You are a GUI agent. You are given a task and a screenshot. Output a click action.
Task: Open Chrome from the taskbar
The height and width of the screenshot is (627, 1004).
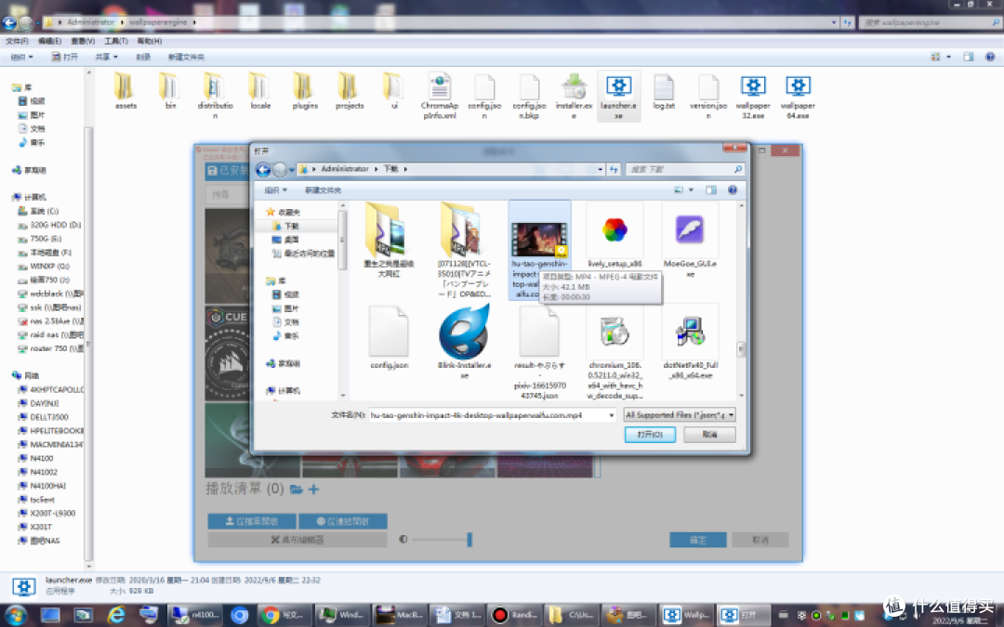point(285,615)
